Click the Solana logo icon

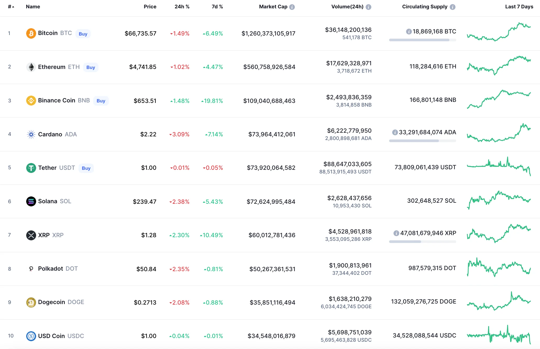pyautogui.click(x=31, y=201)
